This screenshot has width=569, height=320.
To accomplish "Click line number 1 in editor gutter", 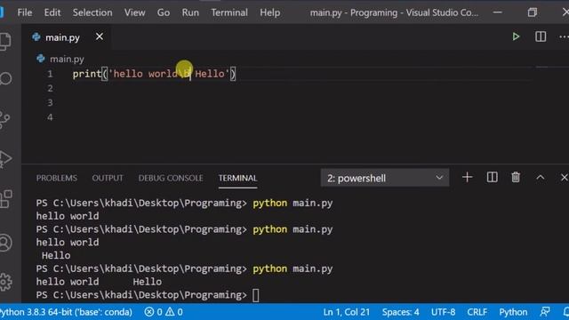I will [50, 74].
